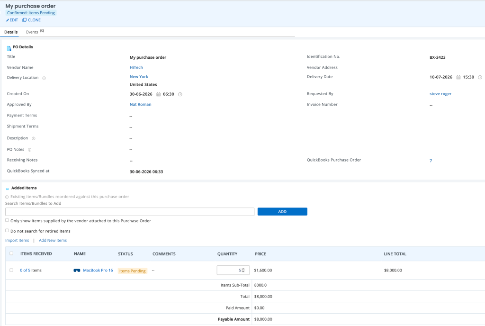Click the Add New Items link
485x326 pixels.
point(53,240)
